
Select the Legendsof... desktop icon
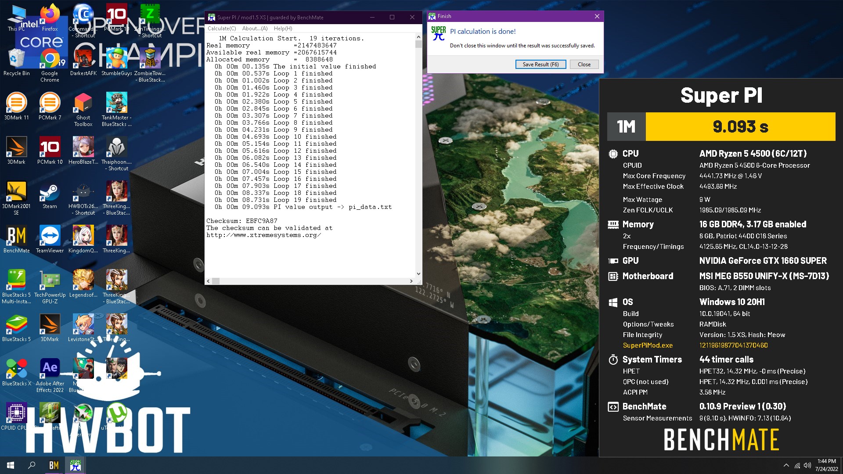pos(83,284)
